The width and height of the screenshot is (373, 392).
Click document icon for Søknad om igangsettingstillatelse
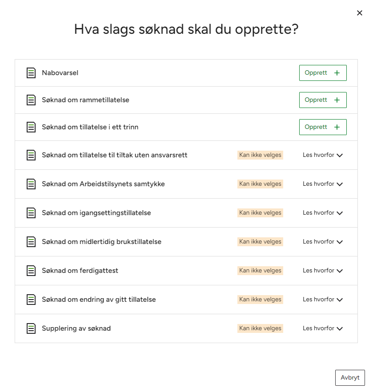click(31, 213)
